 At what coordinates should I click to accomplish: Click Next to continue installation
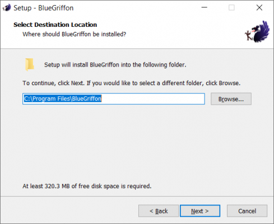(200, 211)
